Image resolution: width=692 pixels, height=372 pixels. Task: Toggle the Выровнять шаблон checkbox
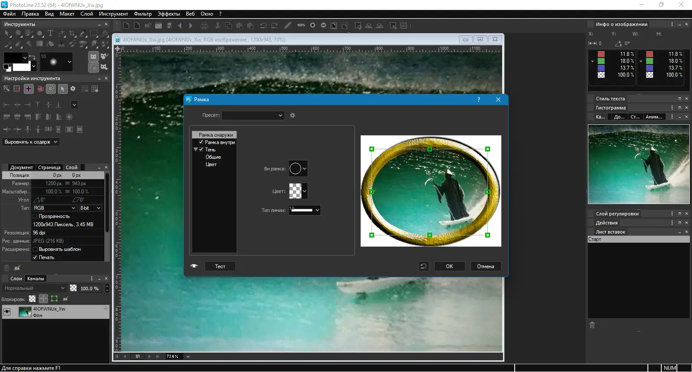tap(35, 249)
